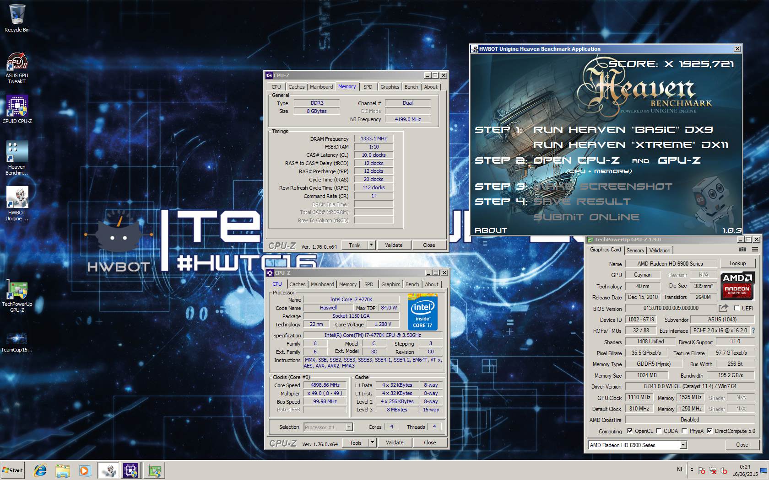Image resolution: width=769 pixels, height=480 pixels.
Task: Open Internet Explorer from the taskbar
Action: pos(40,470)
